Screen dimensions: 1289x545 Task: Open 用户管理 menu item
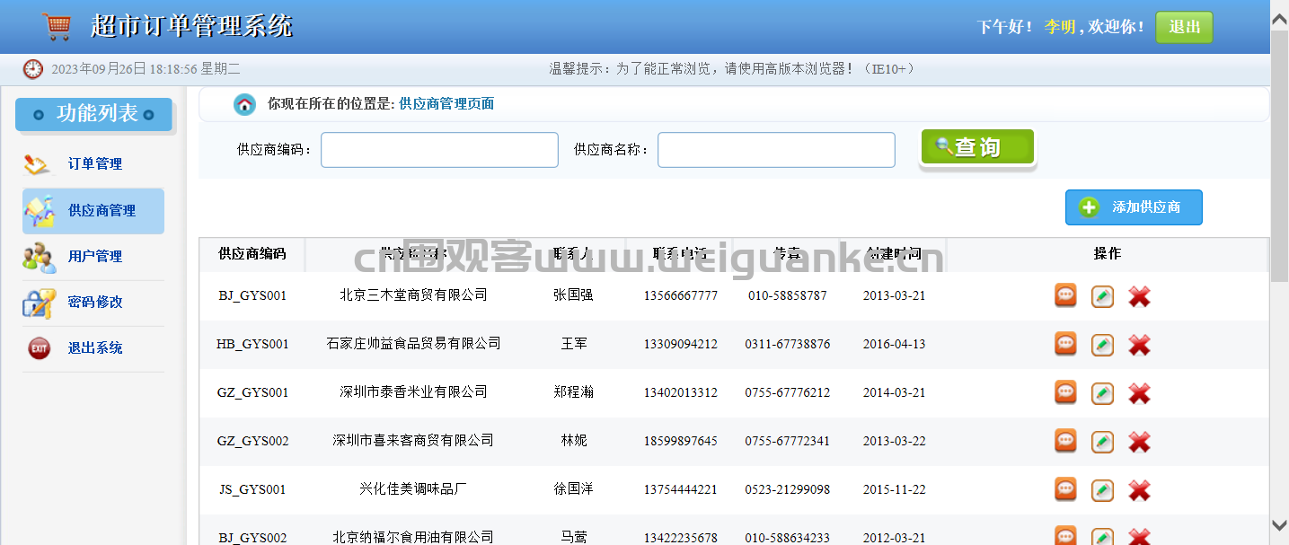(x=95, y=257)
